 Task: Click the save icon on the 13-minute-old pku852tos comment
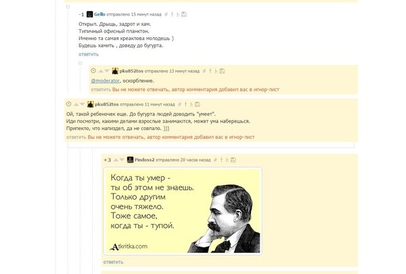[x=222, y=71]
